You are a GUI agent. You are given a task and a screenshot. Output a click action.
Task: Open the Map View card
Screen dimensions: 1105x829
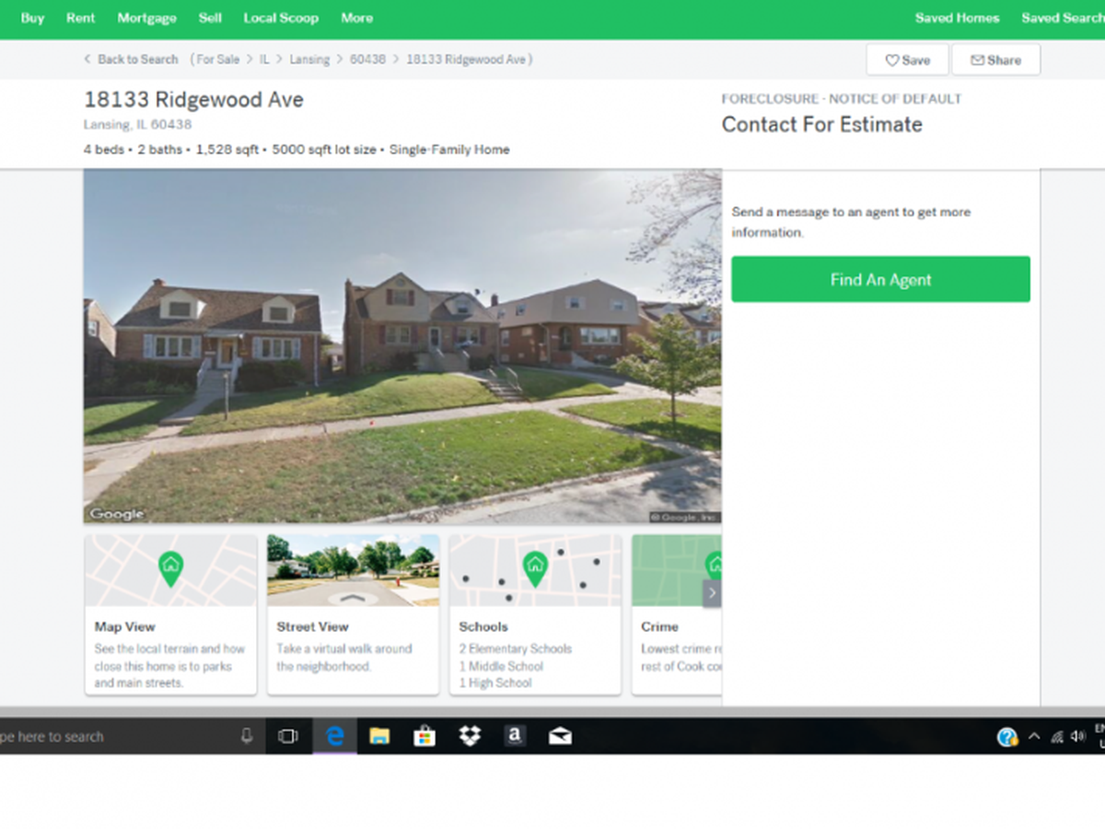point(170,614)
